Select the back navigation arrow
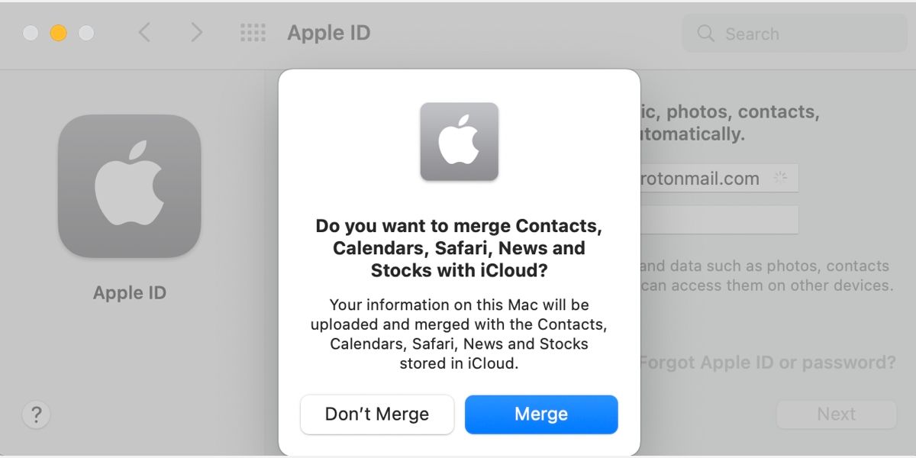Image resolution: width=916 pixels, height=458 pixels. click(x=144, y=33)
